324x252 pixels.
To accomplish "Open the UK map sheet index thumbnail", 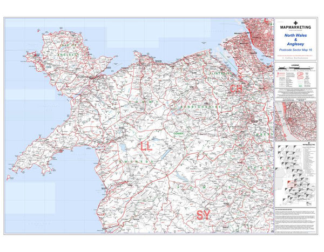I will (295, 174).
